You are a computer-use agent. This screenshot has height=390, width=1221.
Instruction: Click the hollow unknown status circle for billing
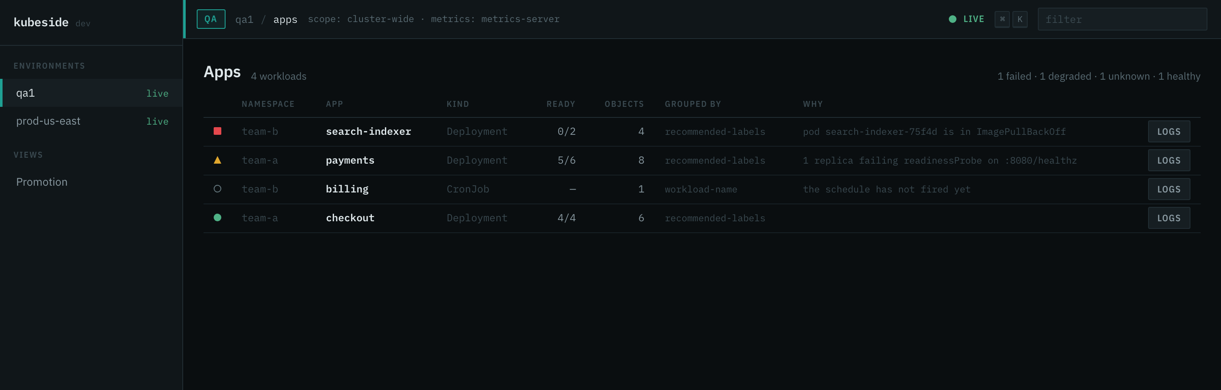point(217,189)
